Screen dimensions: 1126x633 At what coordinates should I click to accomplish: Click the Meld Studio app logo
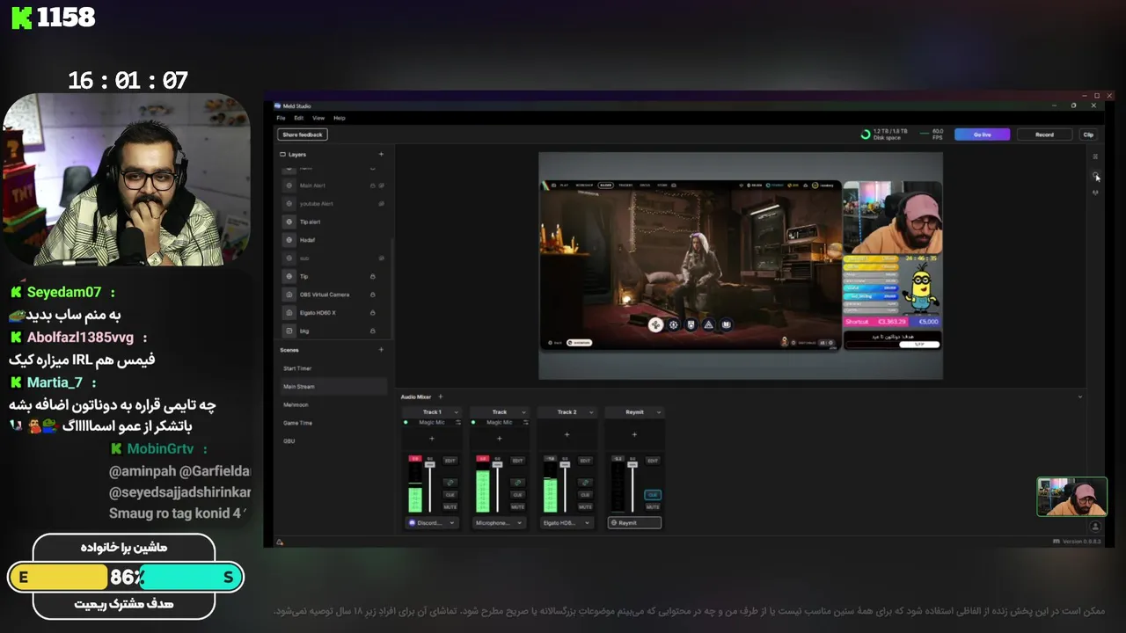[x=277, y=105]
